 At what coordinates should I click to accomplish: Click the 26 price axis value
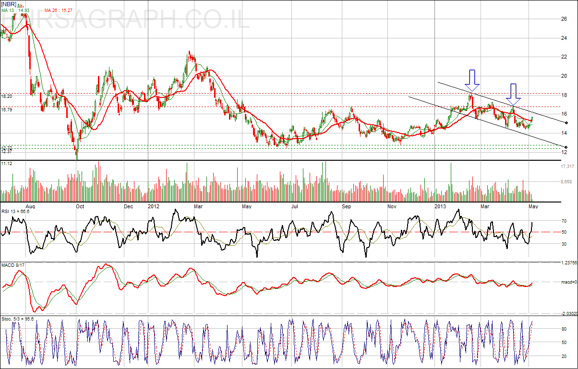click(564, 19)
